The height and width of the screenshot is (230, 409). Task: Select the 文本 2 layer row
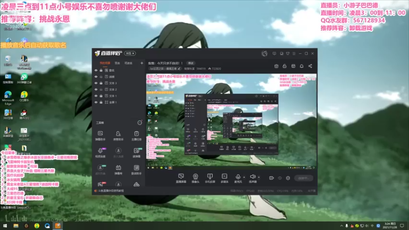point(119,89)
